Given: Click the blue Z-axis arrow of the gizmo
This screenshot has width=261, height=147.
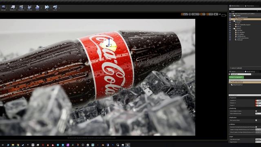Looking at the screenshot, I should (x=109, y=41).
